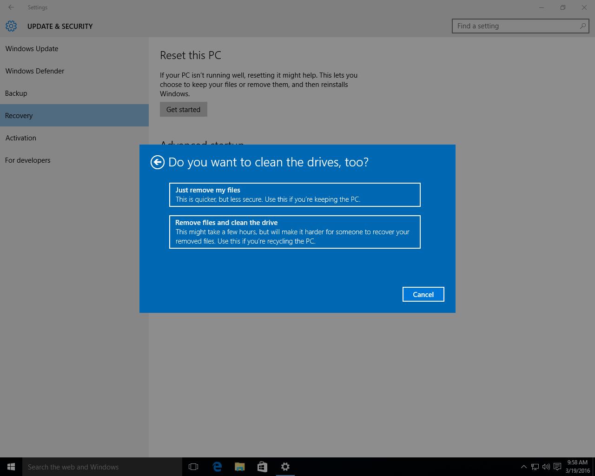Go back using the Settings window arrow
This screenshot has height=476, width=595.
pos(11,7)
